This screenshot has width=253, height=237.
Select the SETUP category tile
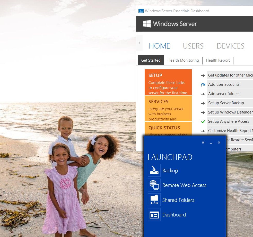coord(168,82)
